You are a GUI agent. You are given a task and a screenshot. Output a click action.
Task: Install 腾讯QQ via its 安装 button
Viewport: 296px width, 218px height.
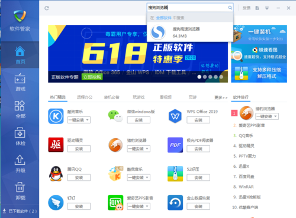79,177
